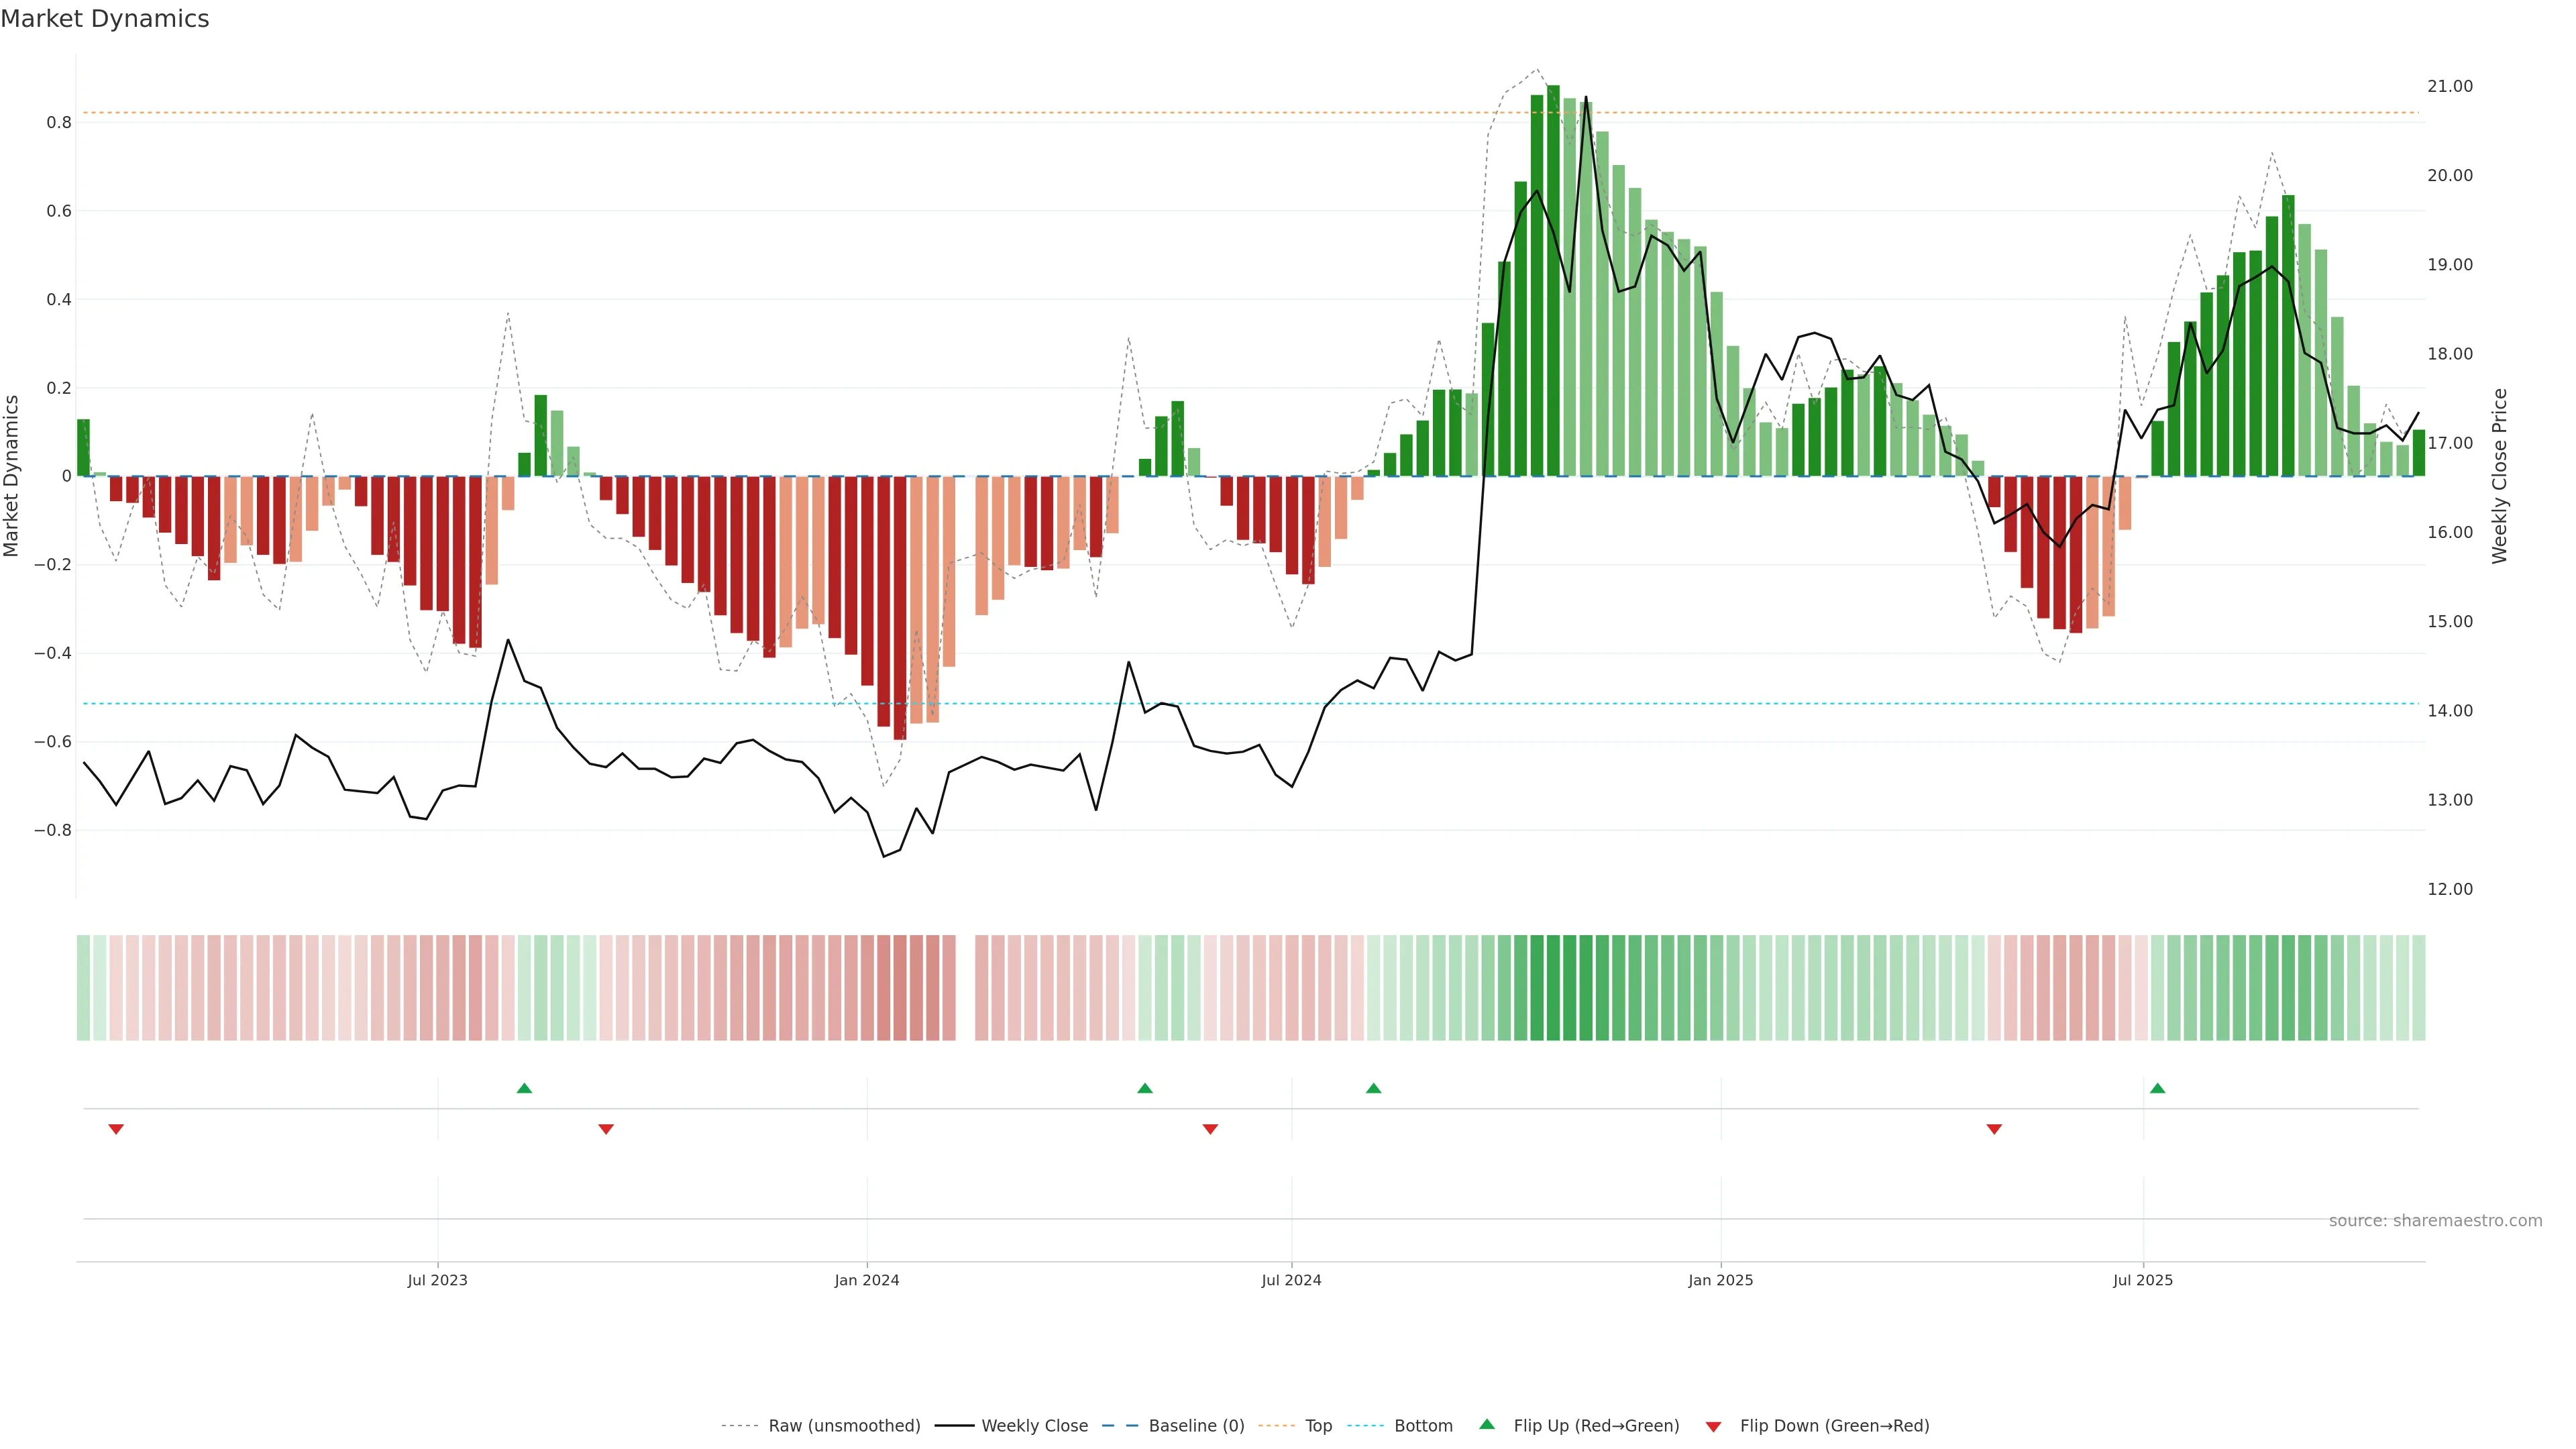Image resolution: width=2576 pixels, height=1449 pixels.
Task: Click the Weekly Close Price axis title
Action: (x=2499, y=476)
